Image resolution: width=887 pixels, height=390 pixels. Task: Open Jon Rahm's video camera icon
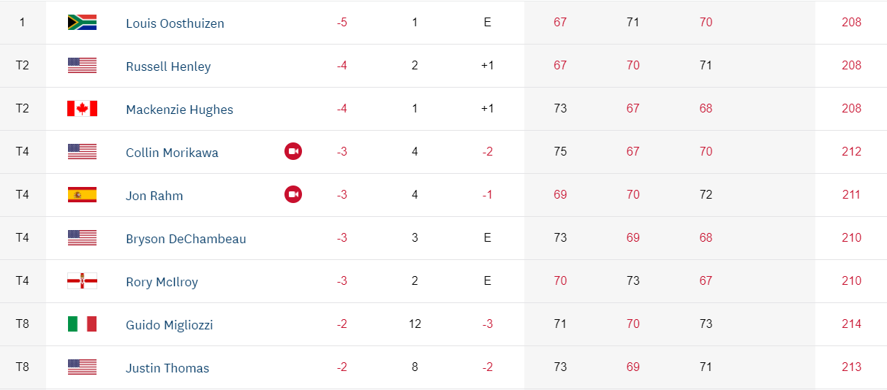point(293,195)
